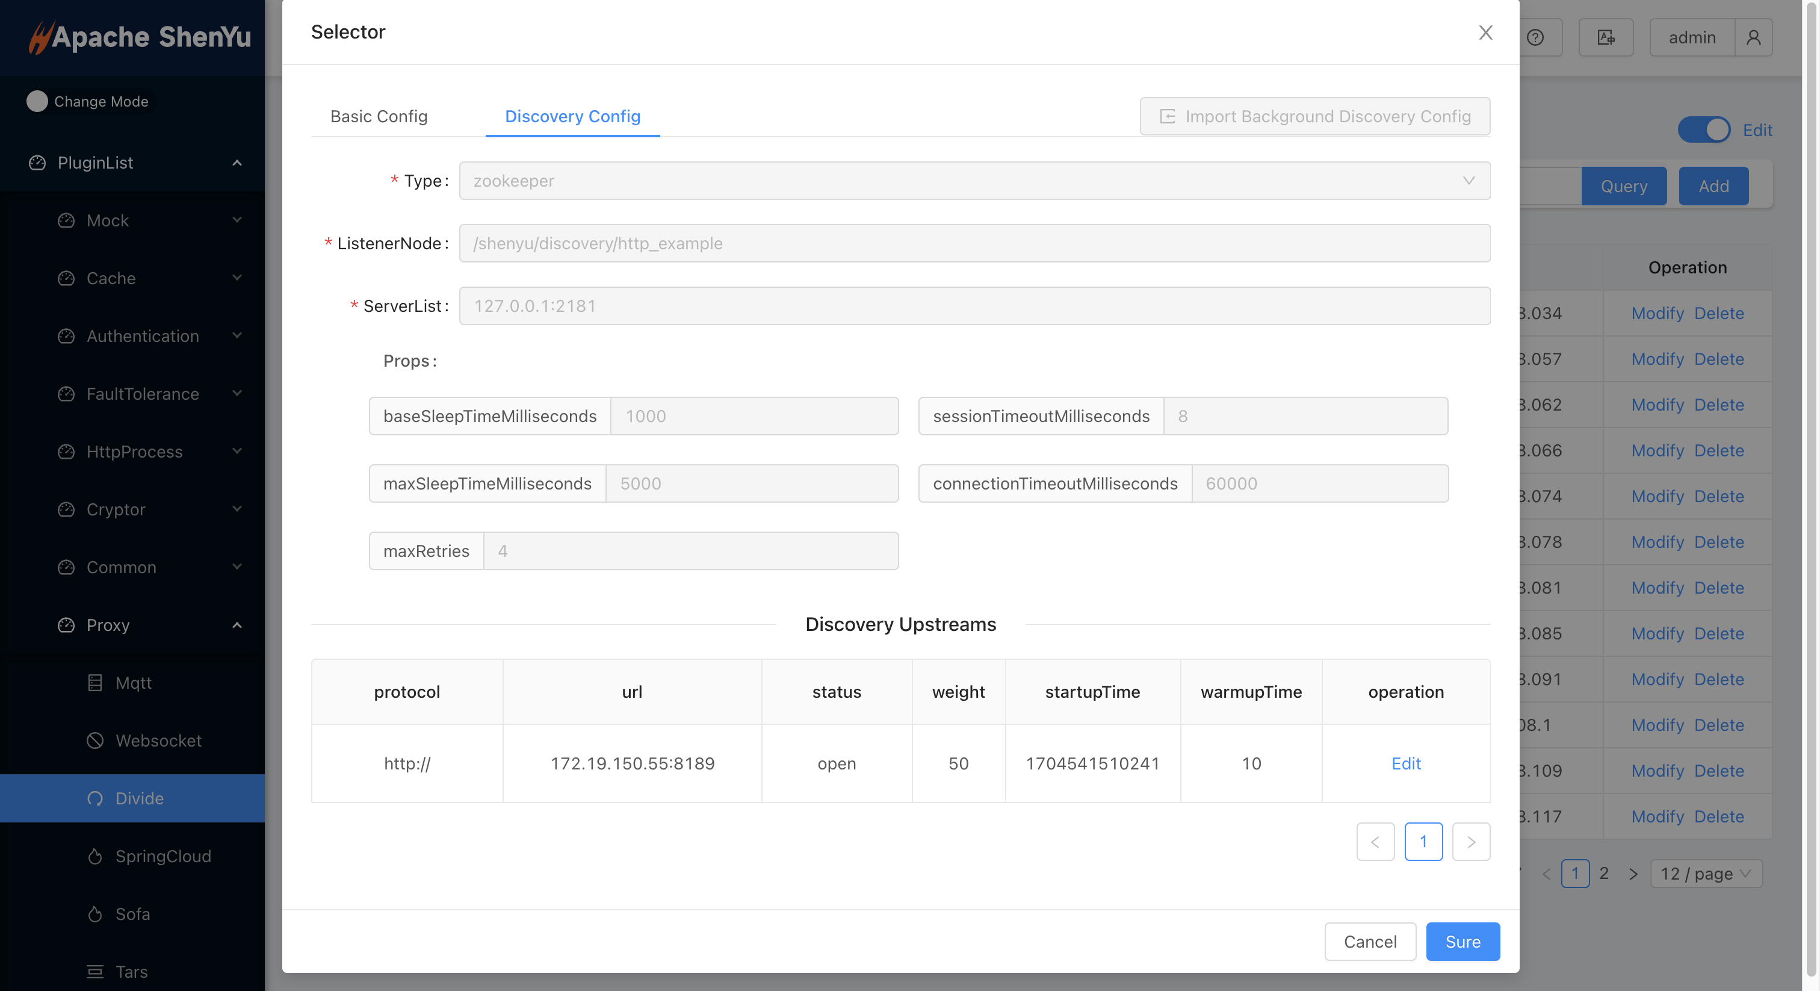This screenshot has width=1820, height=991.
Task: Click the Sure button
Action: coord(1462,942)
